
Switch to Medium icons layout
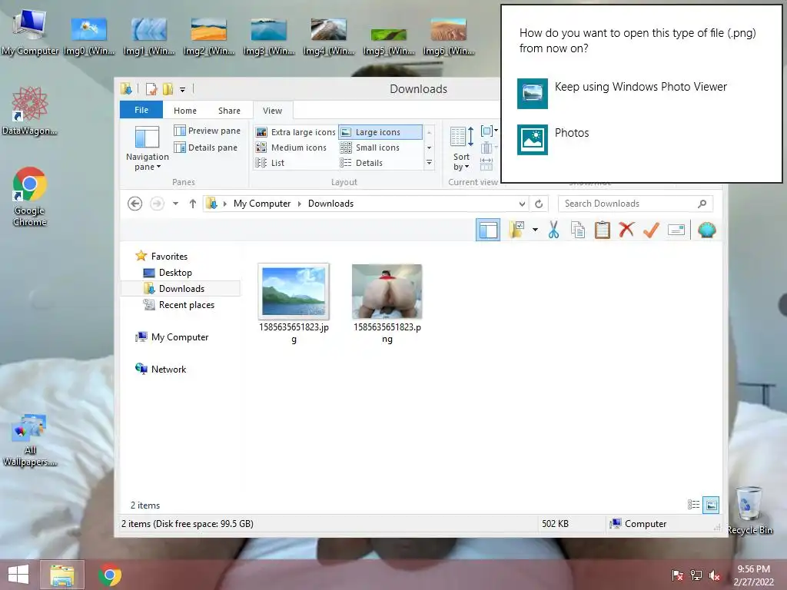291,147
